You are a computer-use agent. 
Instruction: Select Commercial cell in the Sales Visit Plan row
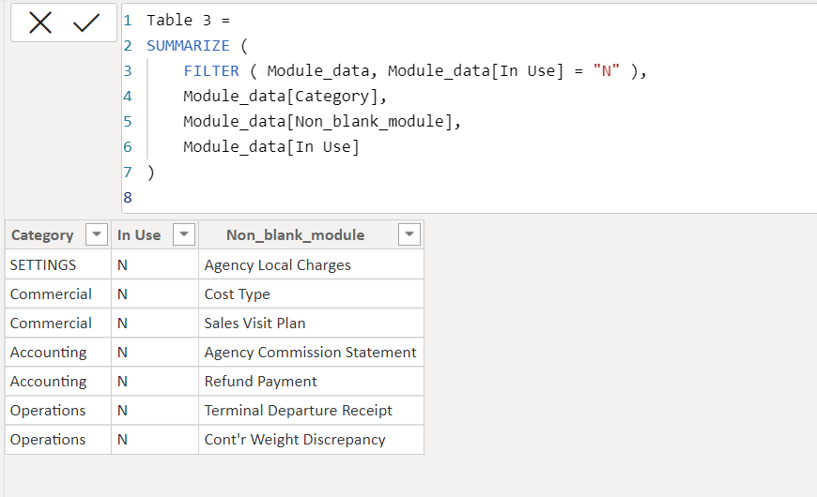[x=58, y=324]
